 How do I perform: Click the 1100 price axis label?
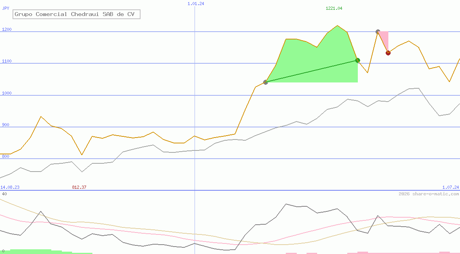(7, 61)
